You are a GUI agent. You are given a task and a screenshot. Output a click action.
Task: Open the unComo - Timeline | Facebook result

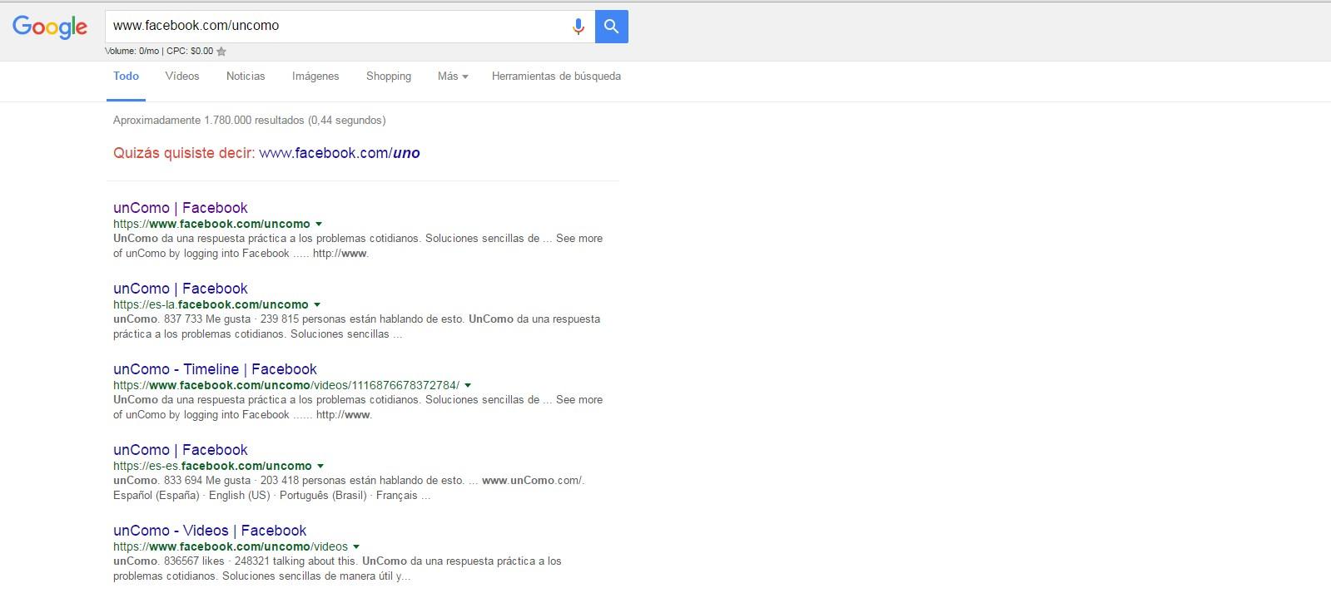click(x=215, y=369)
